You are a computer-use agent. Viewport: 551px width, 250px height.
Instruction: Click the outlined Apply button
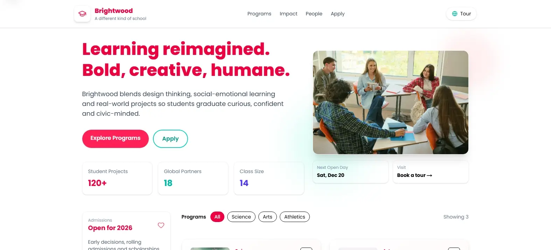(x=170, y=139)
